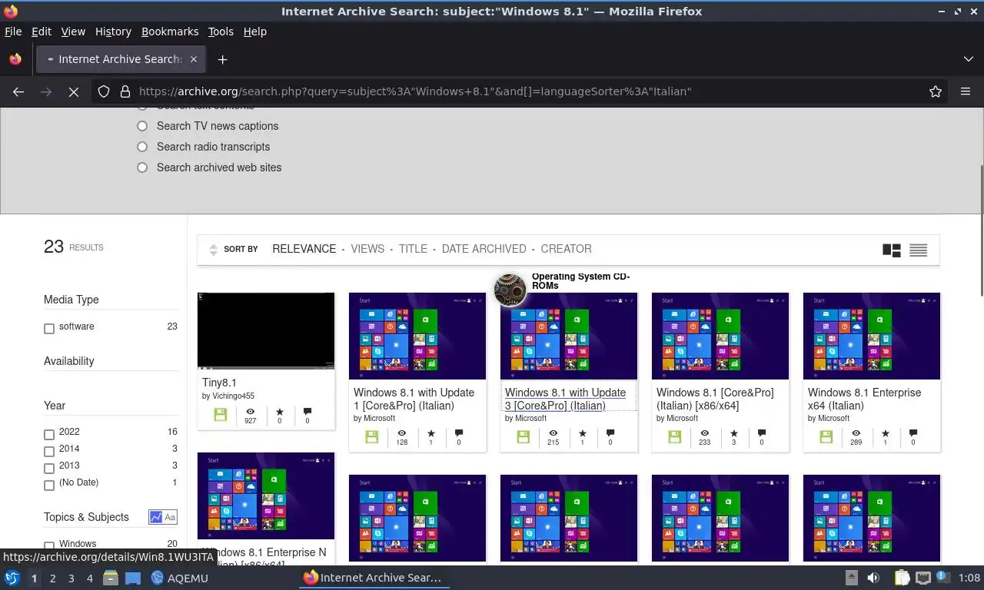
Task: Click the shield tracking protection icon
Action: pyautogui.click(x=104, y=91)
